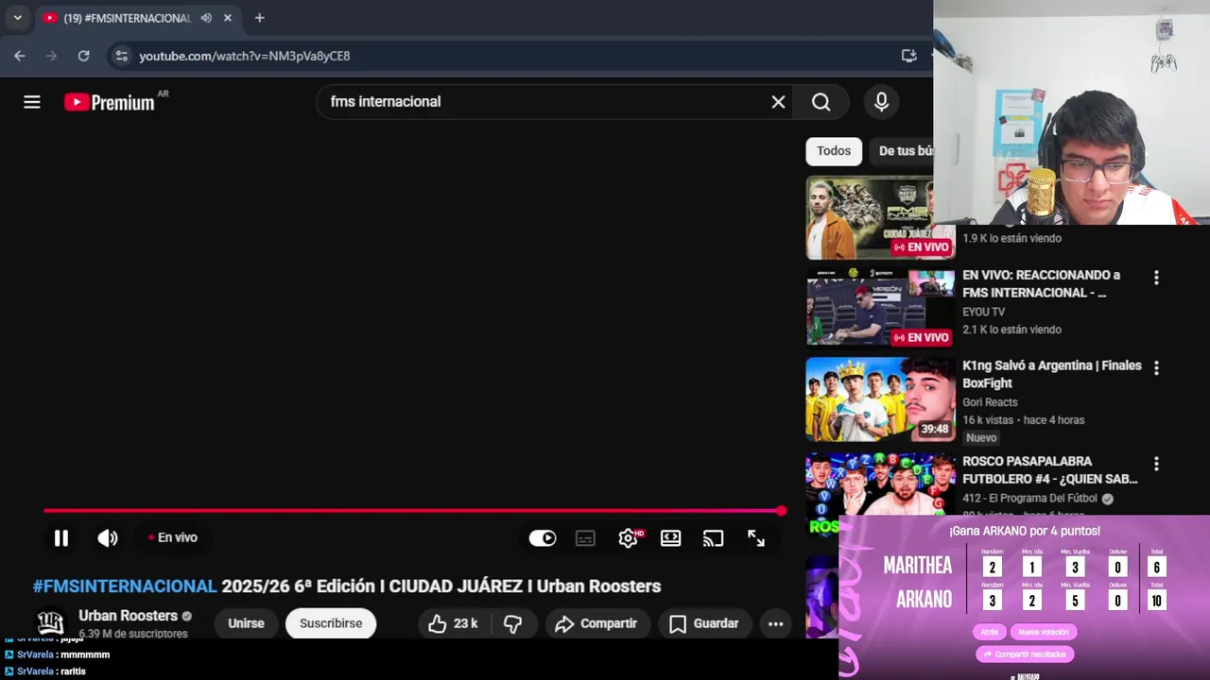The width and height of the screenshot is (1210, 680).
Task: Toggle subtitles in the player controls
Action: coord(585,538)
